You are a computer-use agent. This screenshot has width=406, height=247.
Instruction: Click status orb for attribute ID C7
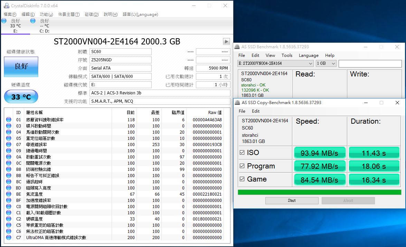pos(9,237)
